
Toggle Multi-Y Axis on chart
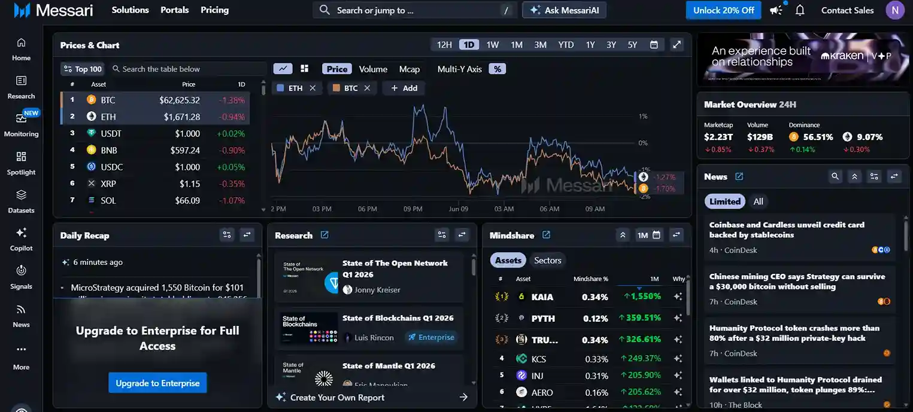tap(460, 69)
